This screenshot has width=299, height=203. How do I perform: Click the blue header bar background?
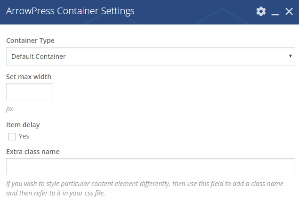point(191,12)
